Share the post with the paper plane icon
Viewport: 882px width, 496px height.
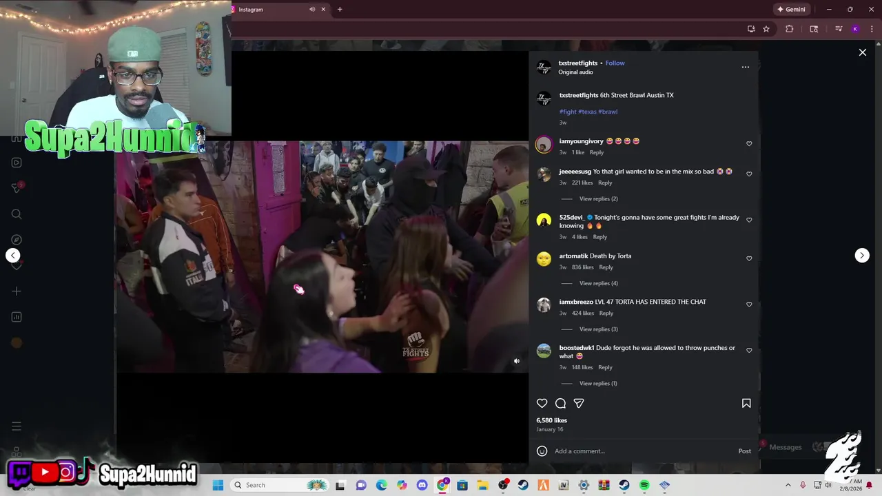(x=579, y=404)
